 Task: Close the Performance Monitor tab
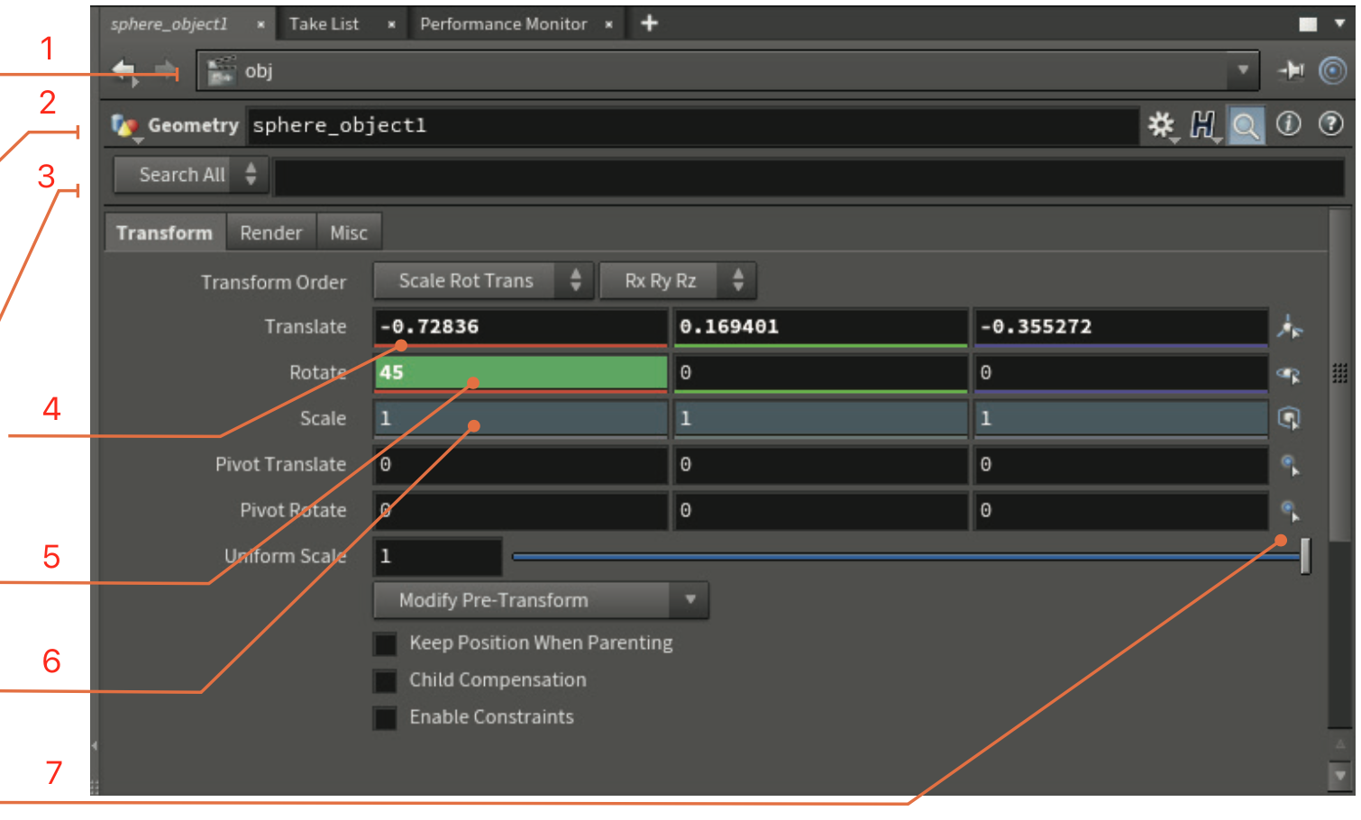tap(609, 24)
